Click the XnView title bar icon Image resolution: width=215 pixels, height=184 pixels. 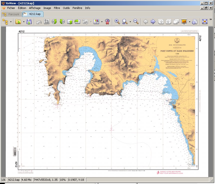pos(3,3)
